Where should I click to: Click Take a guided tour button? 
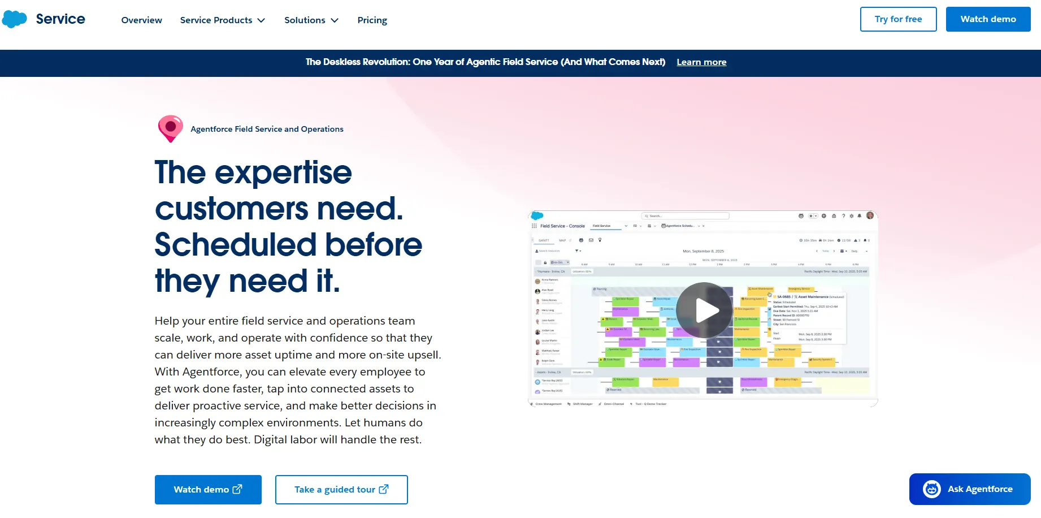coord(341,490)
